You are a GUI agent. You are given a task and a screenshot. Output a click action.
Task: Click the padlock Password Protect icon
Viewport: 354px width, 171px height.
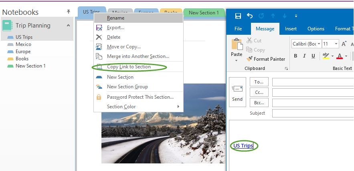pyautogui.click(x=99, y=97)
